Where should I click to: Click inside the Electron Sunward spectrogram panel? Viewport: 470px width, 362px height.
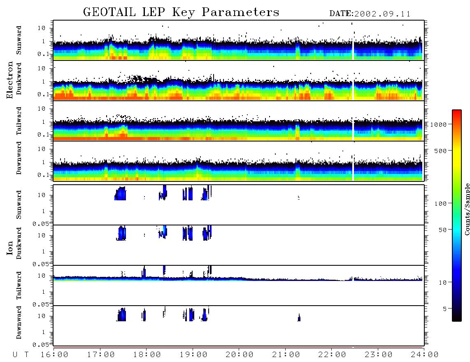[239, 40]
